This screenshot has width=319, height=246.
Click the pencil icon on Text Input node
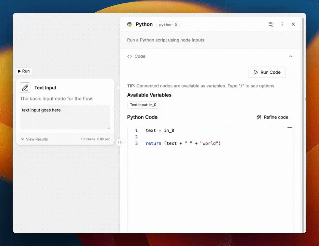pyautogui.click(x=25, y=88)
